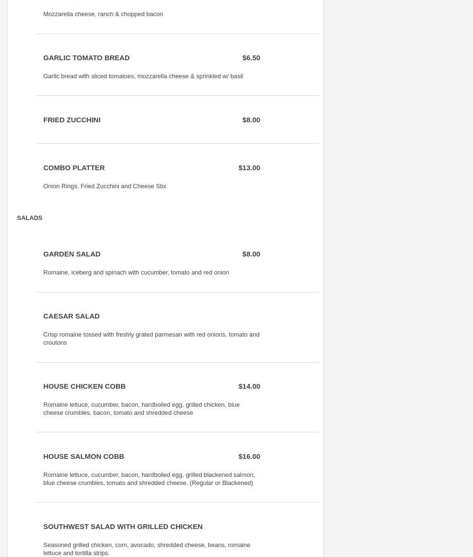
Task: Click the $16.00 House Salmon Cobb price
Action: [x=249, y=457]
